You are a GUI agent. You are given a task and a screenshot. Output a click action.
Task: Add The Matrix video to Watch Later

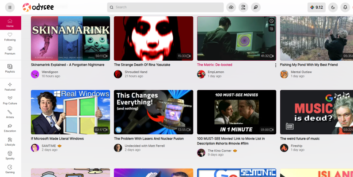pos(272,21)
